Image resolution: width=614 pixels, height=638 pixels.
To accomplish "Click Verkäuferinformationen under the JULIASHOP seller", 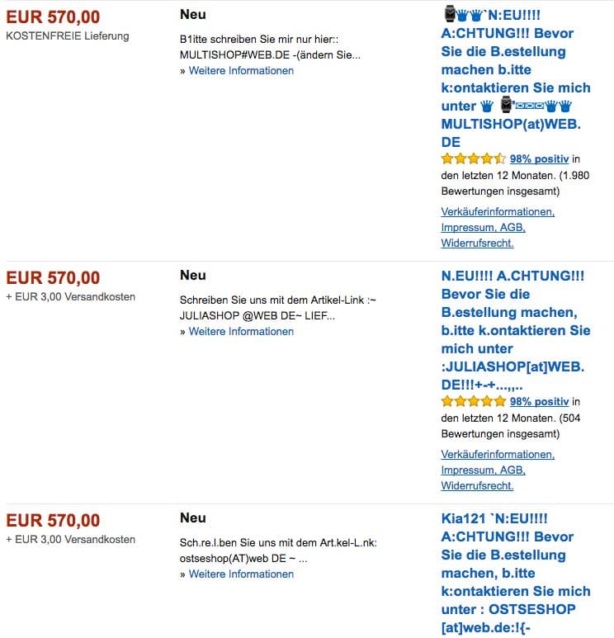I will pos(498,454).
